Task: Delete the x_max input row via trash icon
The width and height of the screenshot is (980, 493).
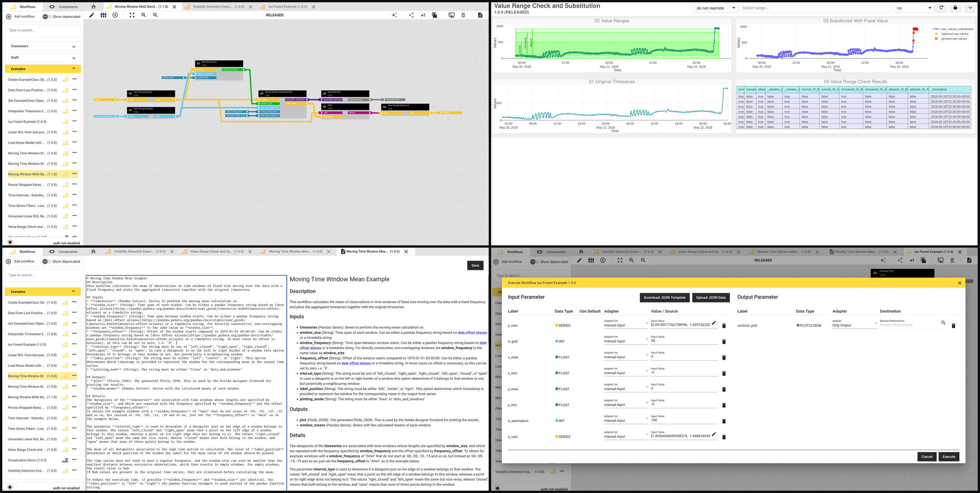Action: click(724, 358)
